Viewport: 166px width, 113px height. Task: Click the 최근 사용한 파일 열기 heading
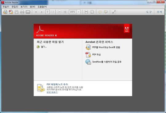pyautogui.click(x=50, y=42)
